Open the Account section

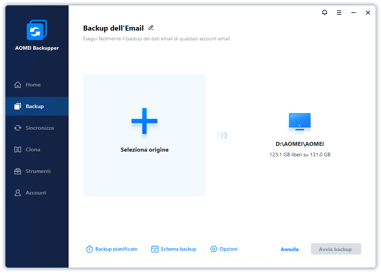[37, 193]
